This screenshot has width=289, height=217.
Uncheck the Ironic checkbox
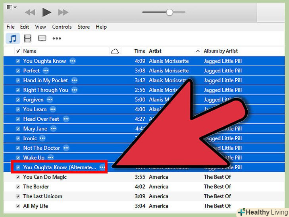[18, 138]
